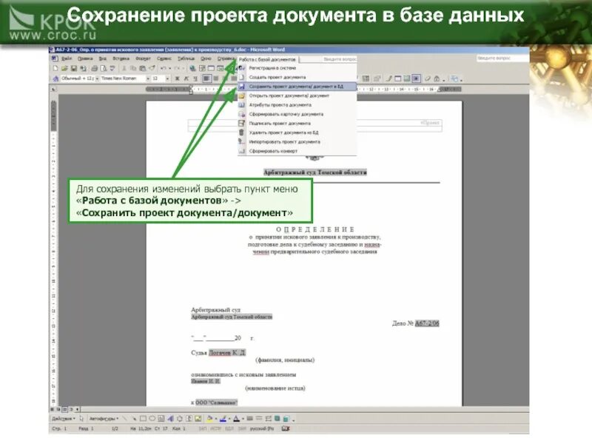Select Импортировать проект документа entry
This screenshot has height=444, width=592.
pos(297,141)
